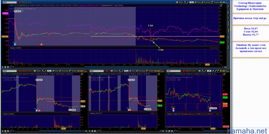Select the drawing line tool below the 5m chart
Image resolution: width=269 pixels, height=134 pixels.
pyautogui.click(x=11, y=131)
